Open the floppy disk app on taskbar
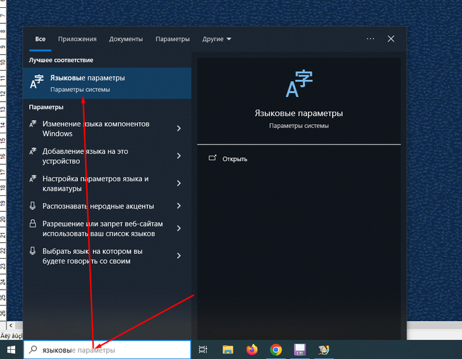This screenshot has width=462, height=359. 300,350
